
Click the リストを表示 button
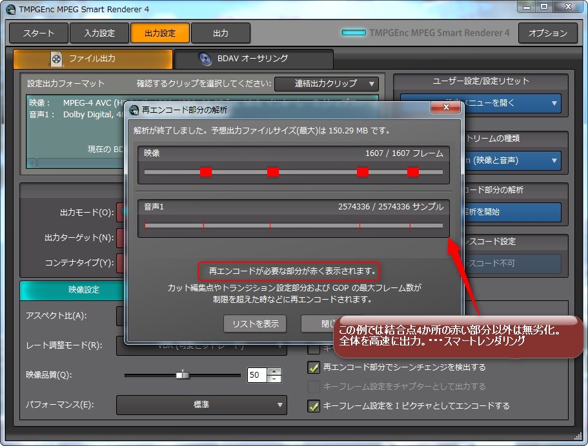point(255,324)
